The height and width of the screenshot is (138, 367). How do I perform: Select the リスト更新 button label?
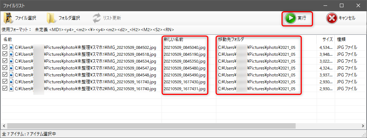(112, 18)
